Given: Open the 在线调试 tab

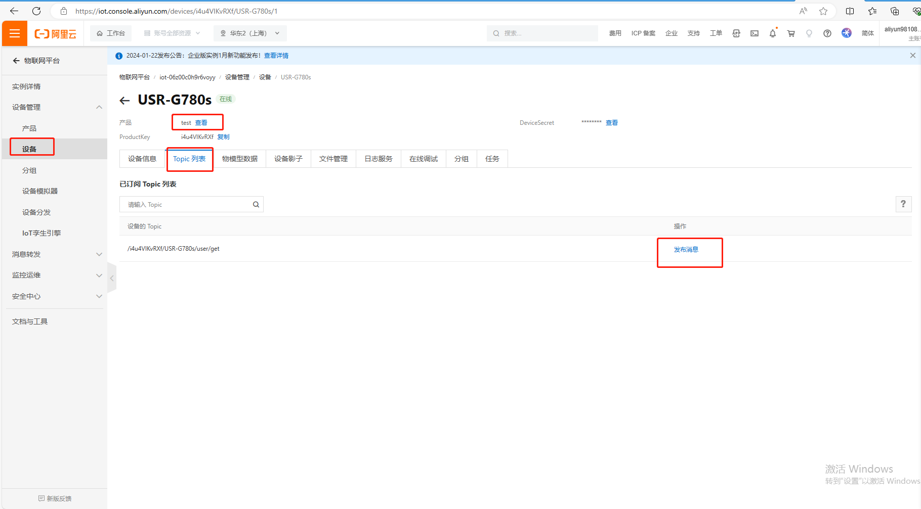Looking at the screenshot, I should [x=423, y=159].
